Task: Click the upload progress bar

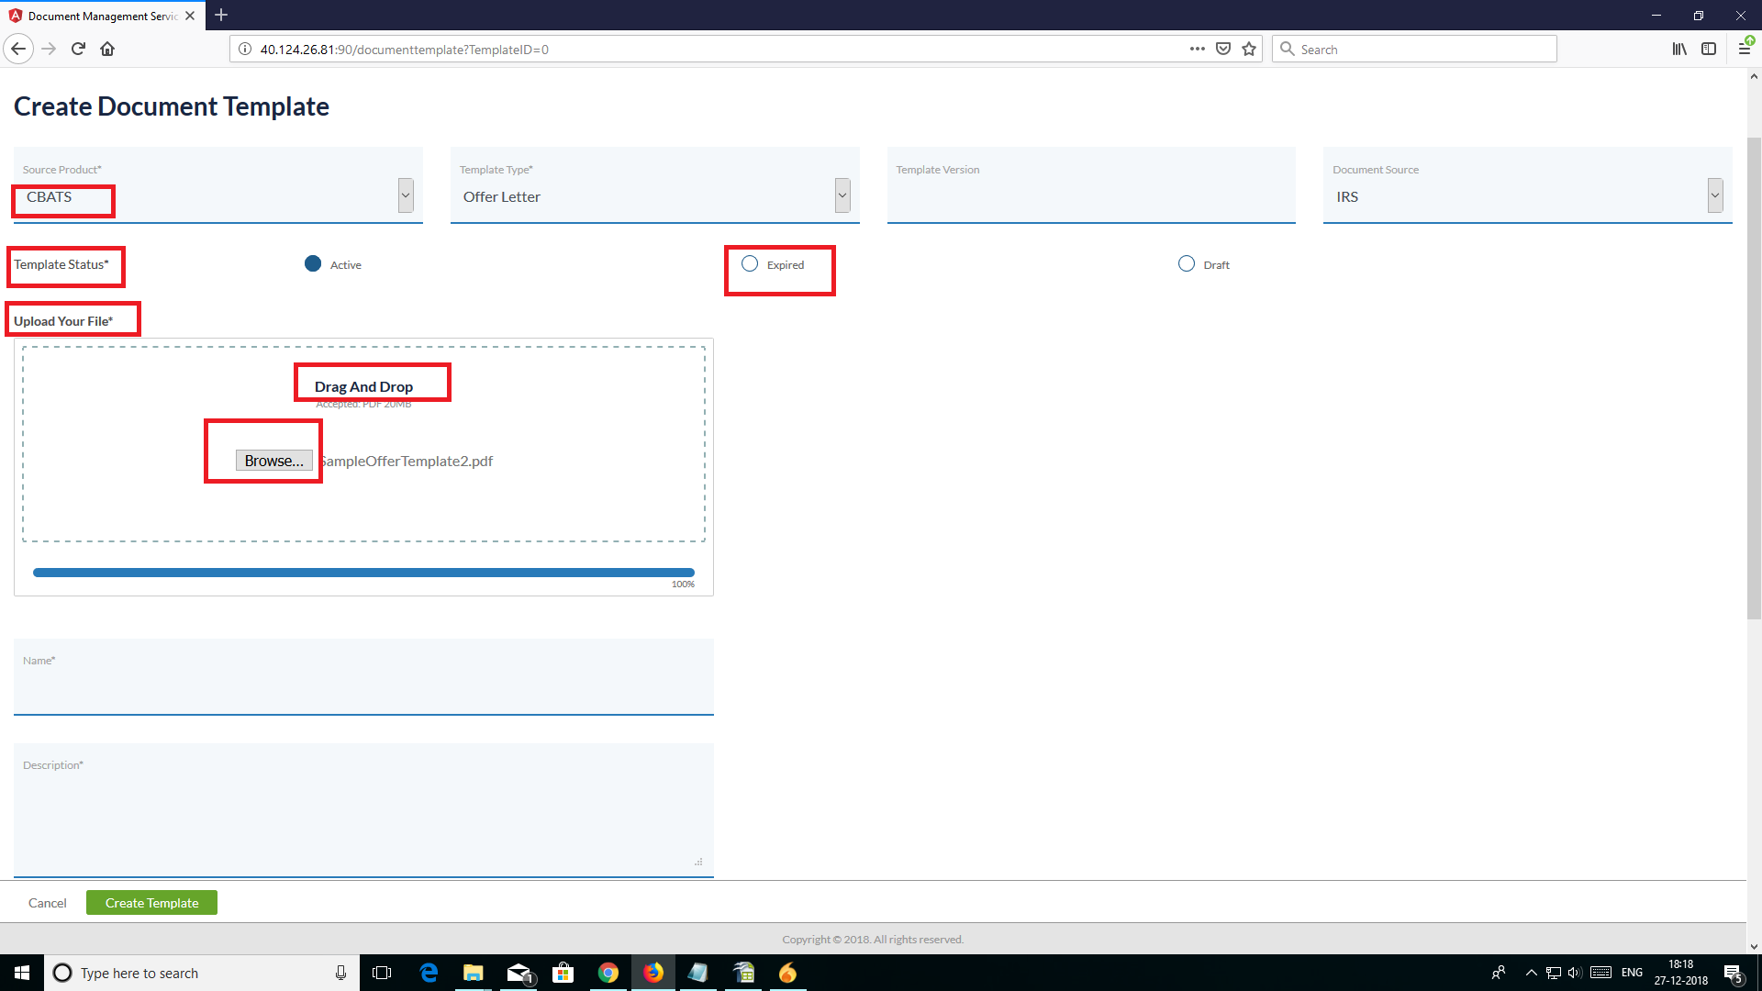Action: (x=363, y=573)
